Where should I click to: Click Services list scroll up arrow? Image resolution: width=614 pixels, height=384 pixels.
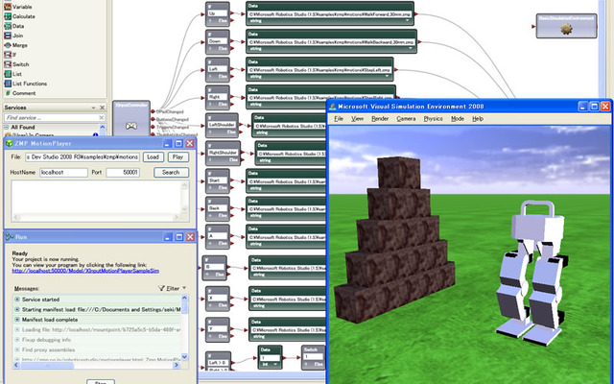pos(103,128)
